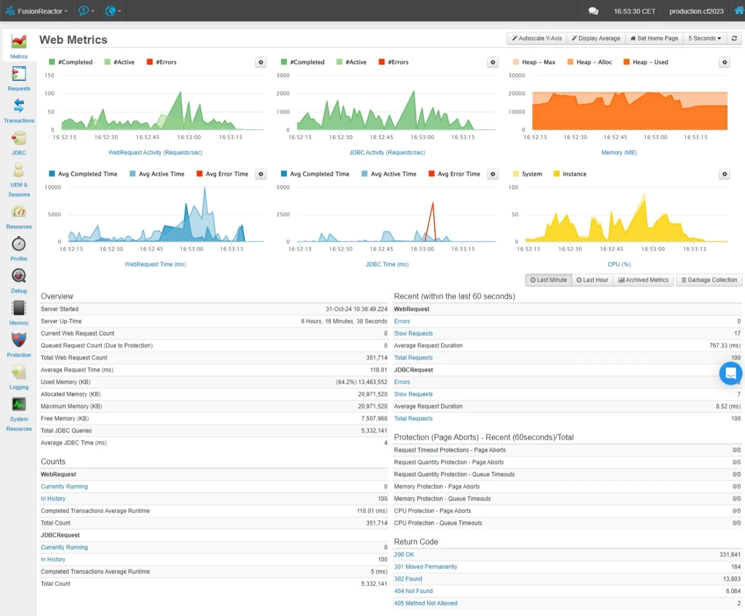Click the Set Home Page button
The image size is (745, 616).
point(654,39)
